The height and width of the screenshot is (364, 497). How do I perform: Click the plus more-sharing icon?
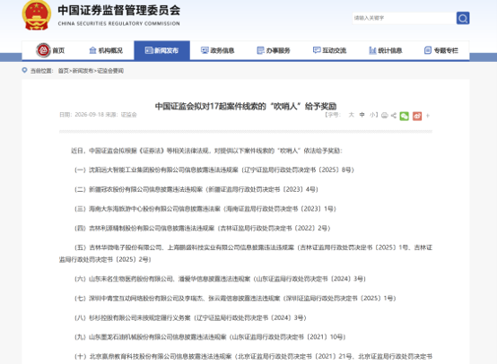[x=428, y=116]
